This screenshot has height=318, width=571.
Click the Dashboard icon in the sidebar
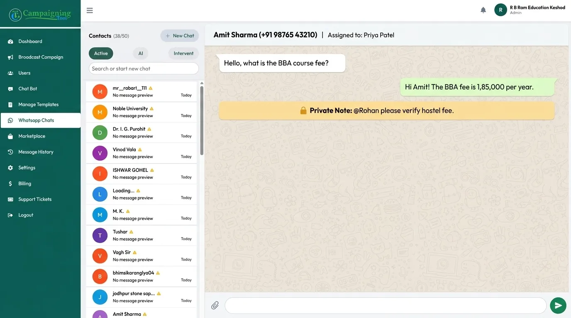(x=10, y=41)
